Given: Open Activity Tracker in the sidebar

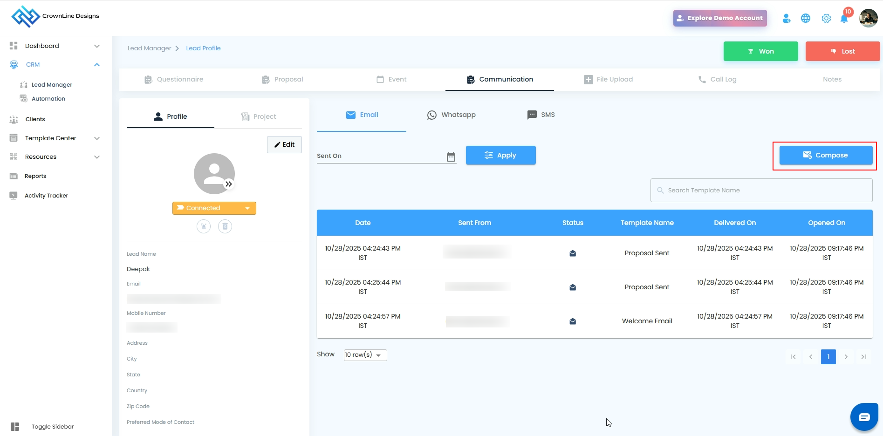Looking at the screenshot, I should 46,196.
